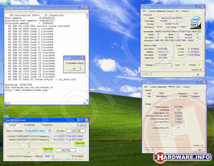Image resolution: width=214 pixels, height=166 pixels.
Task: Switch to Cache tab in lower CPU-Z
Action: tap(154, 87)
